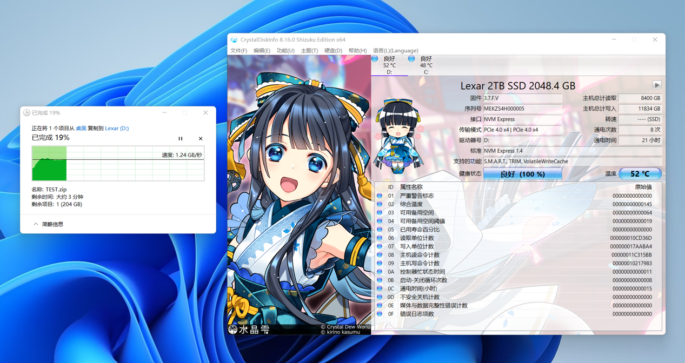Click the status dot for attribute 0D 不安全关机计数
Image resolution: width=685 pixels, height=363 pixels.
pyautogui.click(x=380, y=297)
